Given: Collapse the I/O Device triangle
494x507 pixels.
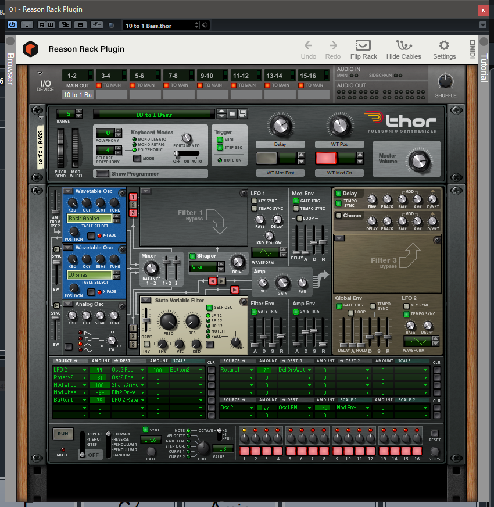Looking at the screenshot, I should pyautogui.click(x=40, y=73).
